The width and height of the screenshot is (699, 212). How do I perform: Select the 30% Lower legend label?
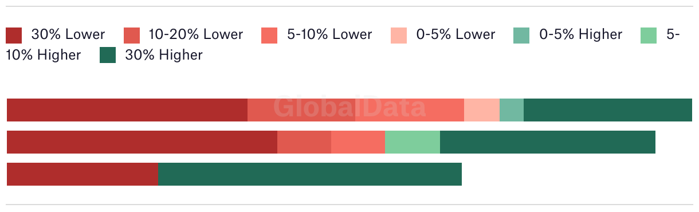[68, 34]
